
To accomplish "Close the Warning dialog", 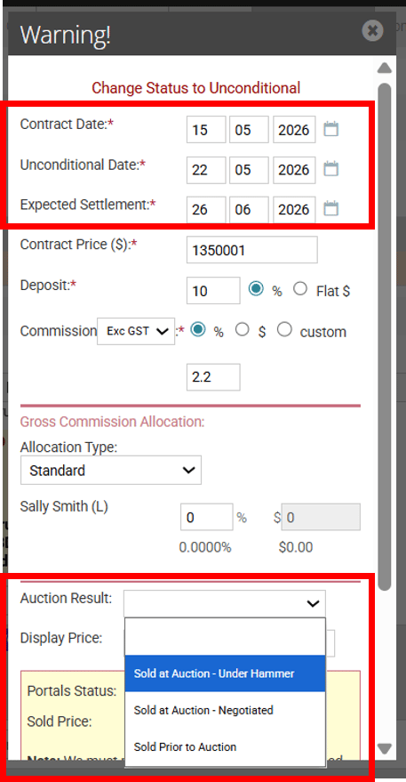I will pyautogui.click(x=372, y=31).
